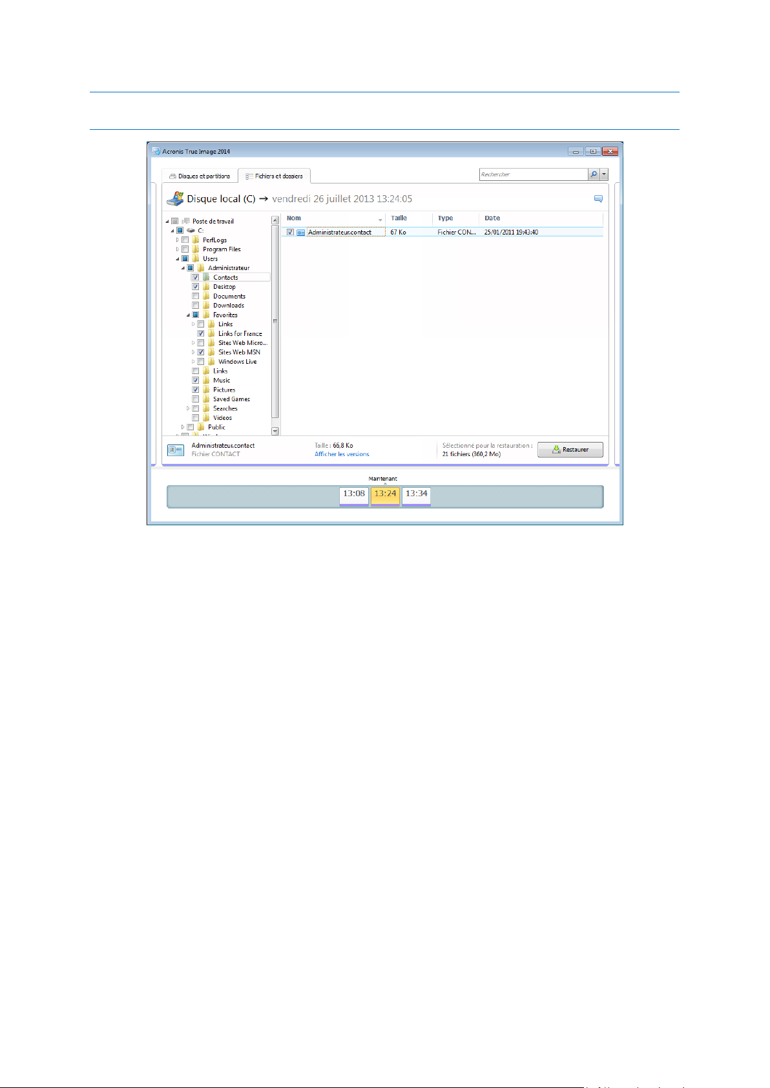Click the Program Files folder icon
Image resolution: width=770 pixels, height=1088 pixels.
pyautogui.click(x=196, y=249)
